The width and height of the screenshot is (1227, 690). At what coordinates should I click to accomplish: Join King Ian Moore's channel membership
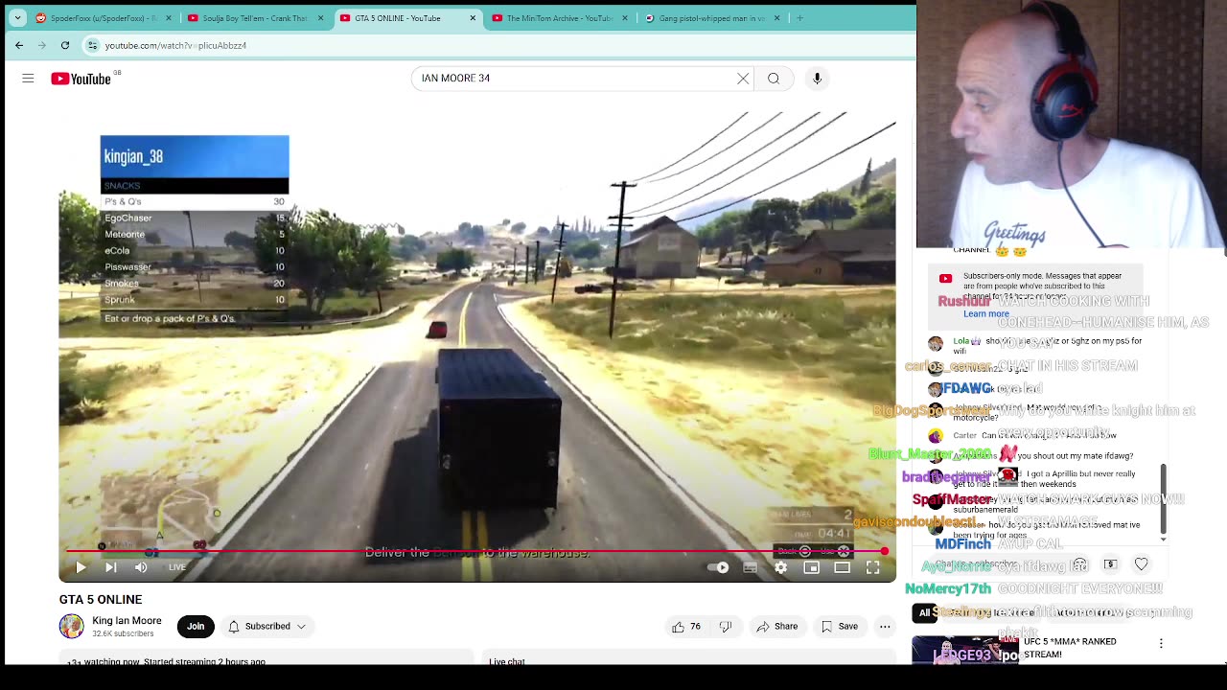pyautogui.click(x=196, y=627)
